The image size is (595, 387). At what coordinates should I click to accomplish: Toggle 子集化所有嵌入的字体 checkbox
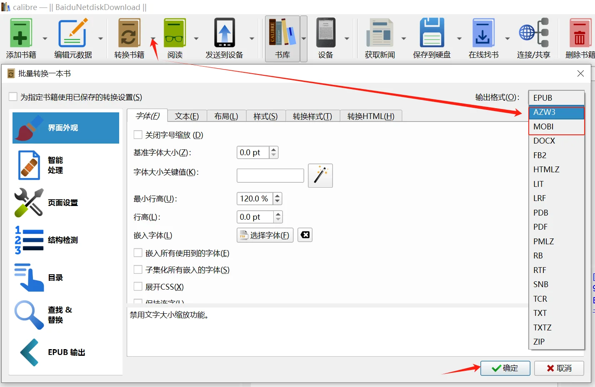(138, 270)
